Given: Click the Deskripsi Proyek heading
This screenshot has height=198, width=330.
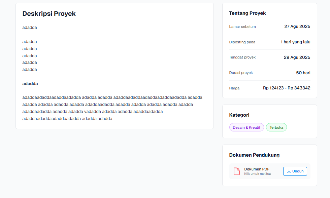Looking at the screenshot, I should coord(49,14).
